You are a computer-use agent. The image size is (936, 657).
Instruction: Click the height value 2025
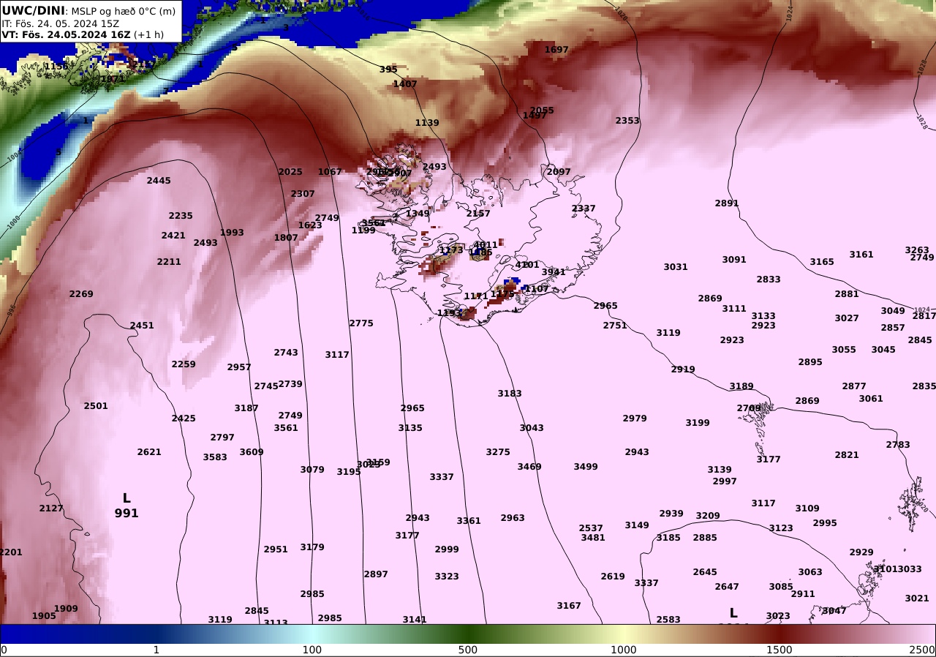tap(290, 172)
